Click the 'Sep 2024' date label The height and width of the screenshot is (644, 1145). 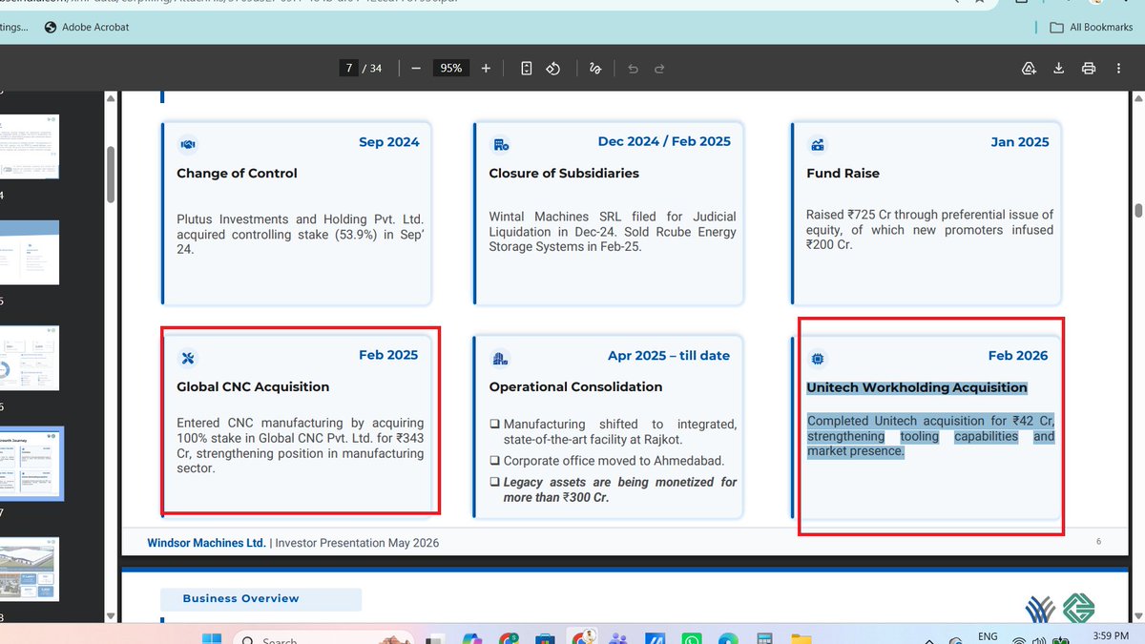click(x=388, y=142)
